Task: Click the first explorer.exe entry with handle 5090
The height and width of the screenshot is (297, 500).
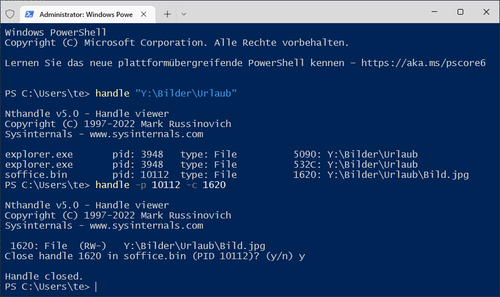Action: click(x=211, y=154)
